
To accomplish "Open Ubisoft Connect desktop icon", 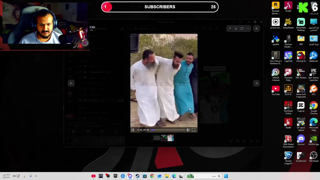I will 276,75.
